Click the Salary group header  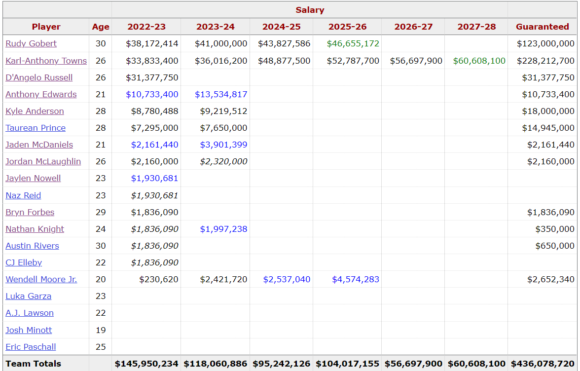pyautogui.click(x=310, y=10)
